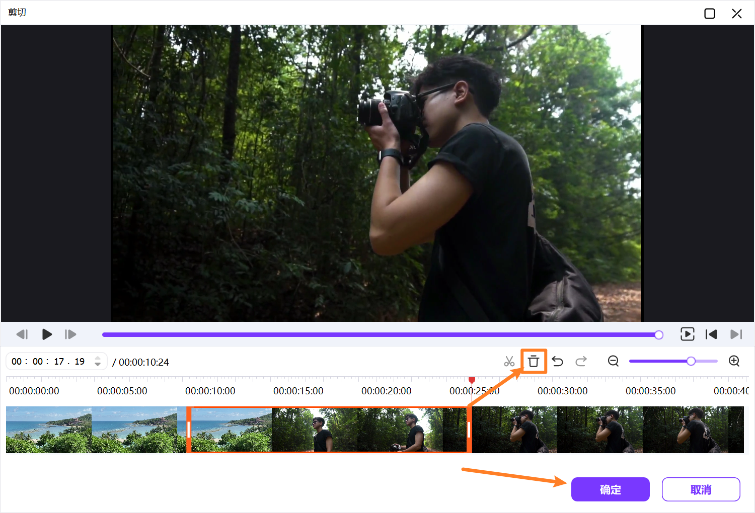The image size is (755, 513).
Task: Click the 00:00:00:00 ruler label
Action: tap(34, 391)
